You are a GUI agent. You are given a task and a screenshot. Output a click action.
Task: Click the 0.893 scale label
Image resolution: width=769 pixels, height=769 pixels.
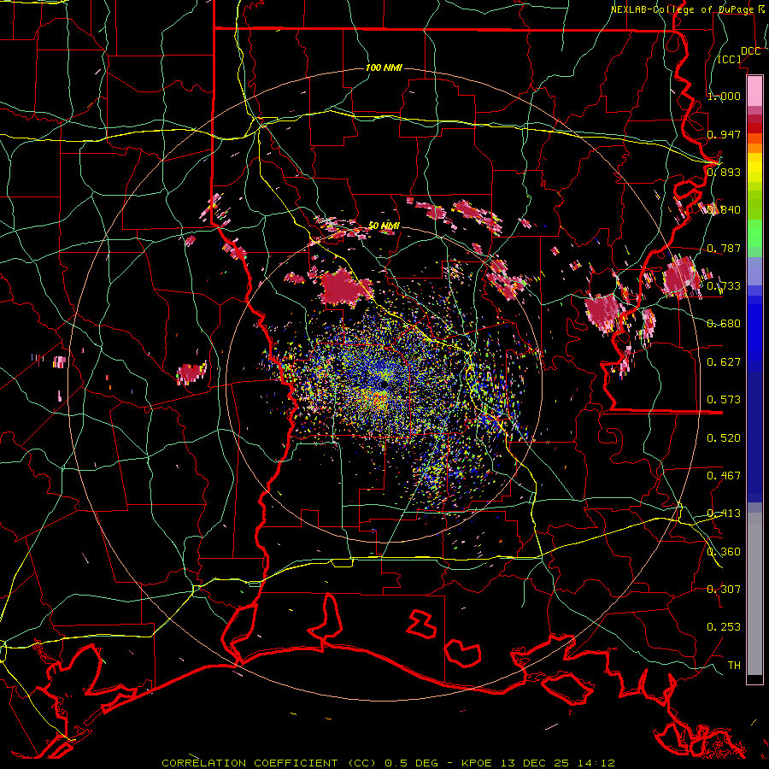(724, 172)
